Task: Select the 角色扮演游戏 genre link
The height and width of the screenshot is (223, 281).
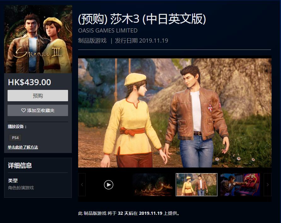Action: [x=21, y=188]
